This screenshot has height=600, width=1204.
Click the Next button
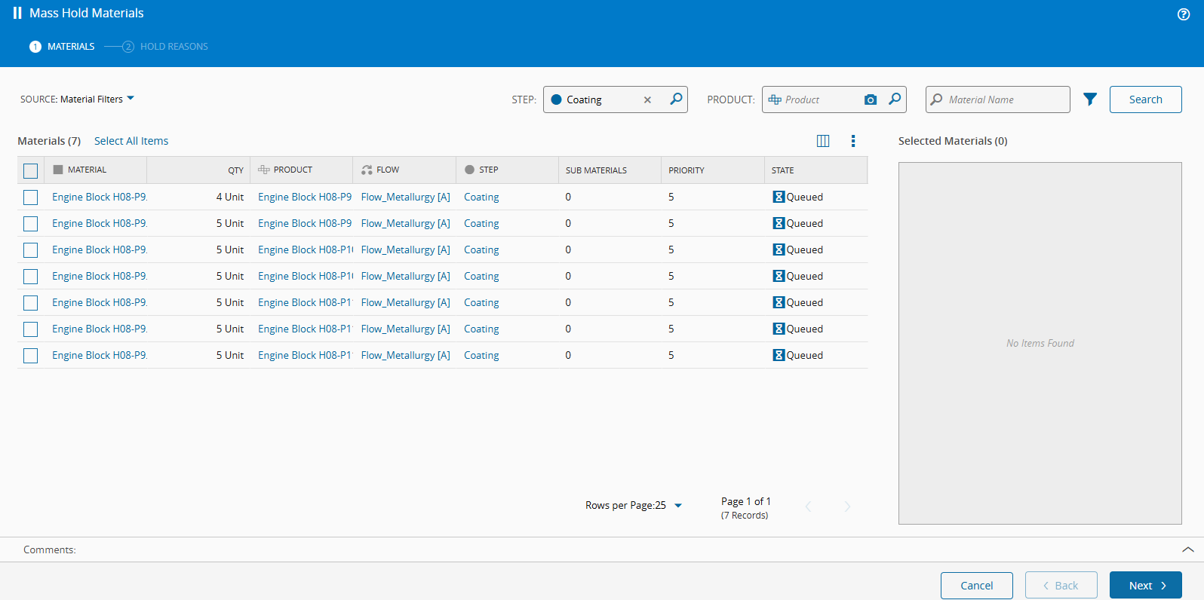(x=1146, y=586)
